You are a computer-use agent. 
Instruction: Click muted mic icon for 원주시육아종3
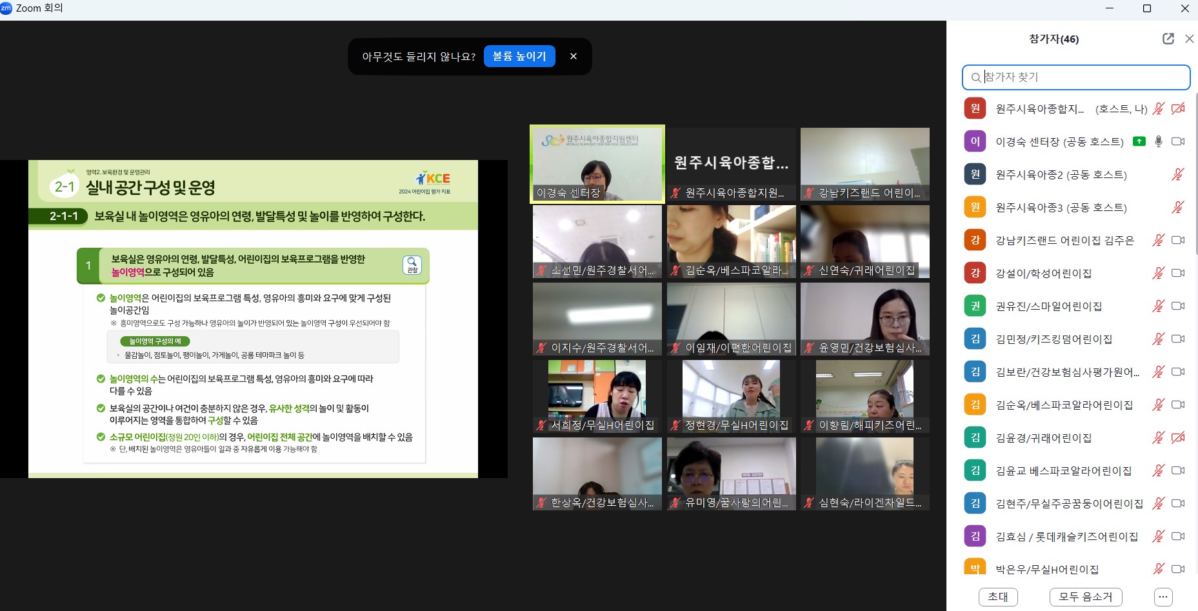click(x=1178, y=207)
